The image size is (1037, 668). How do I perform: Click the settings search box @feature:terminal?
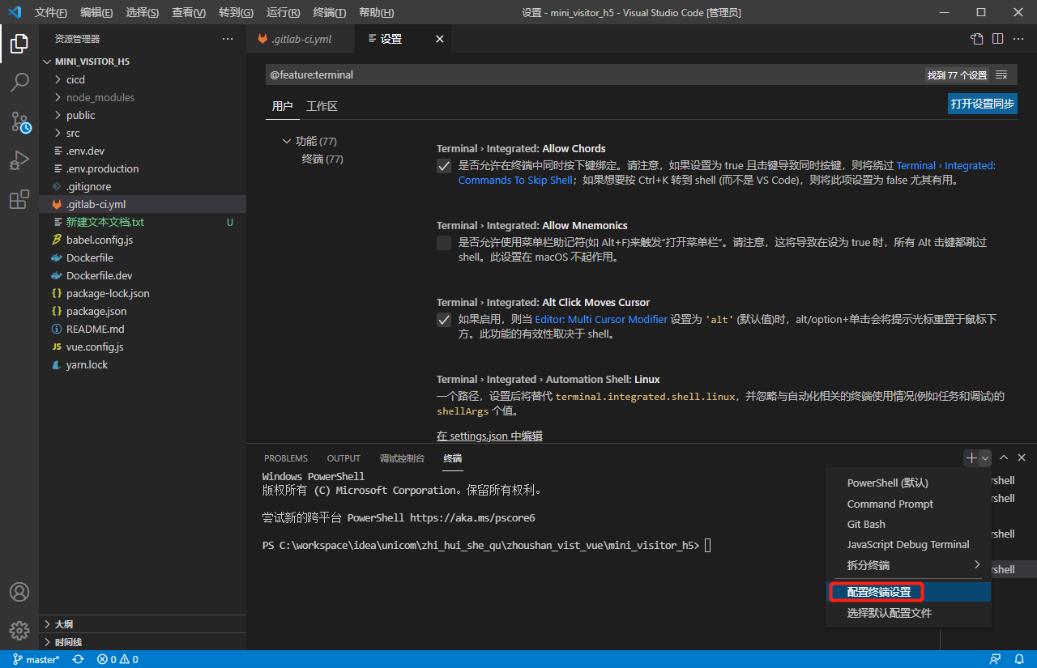[x=595, y=74]
